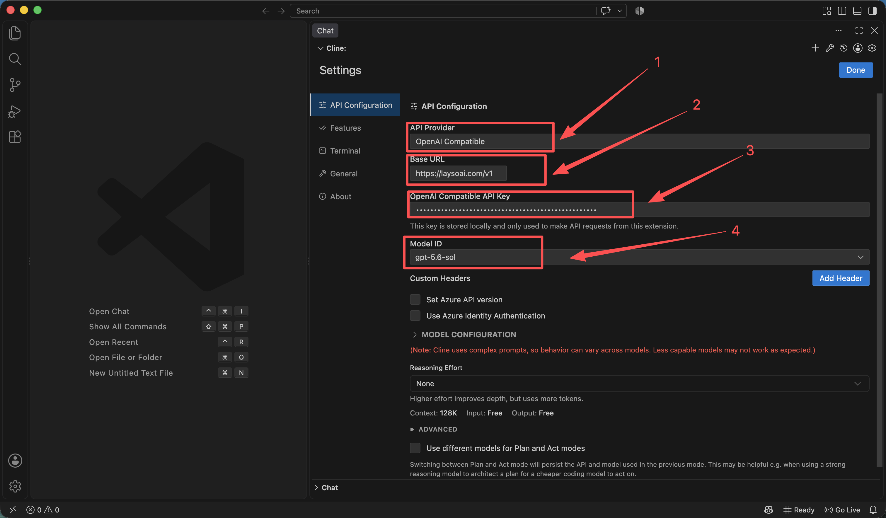This screenshot has width=886, height=518.
Task: Open the Extensions view
Action: pos(15,137)
